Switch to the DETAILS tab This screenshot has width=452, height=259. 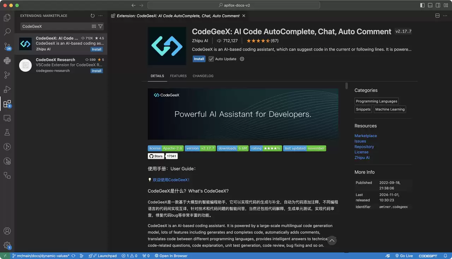pos(157,76)
